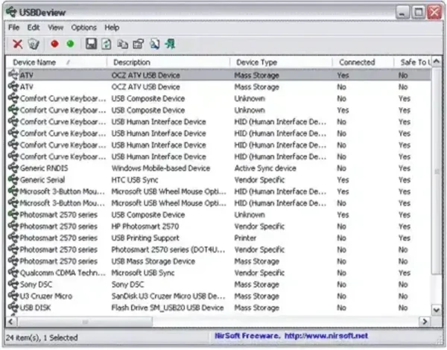Click the USB icon beside Generic Serial
447x350 pixels.
pos(13,180)
